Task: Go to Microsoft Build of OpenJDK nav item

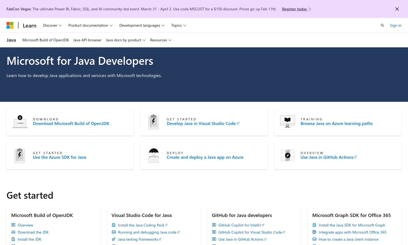Action: click(46, 40)
